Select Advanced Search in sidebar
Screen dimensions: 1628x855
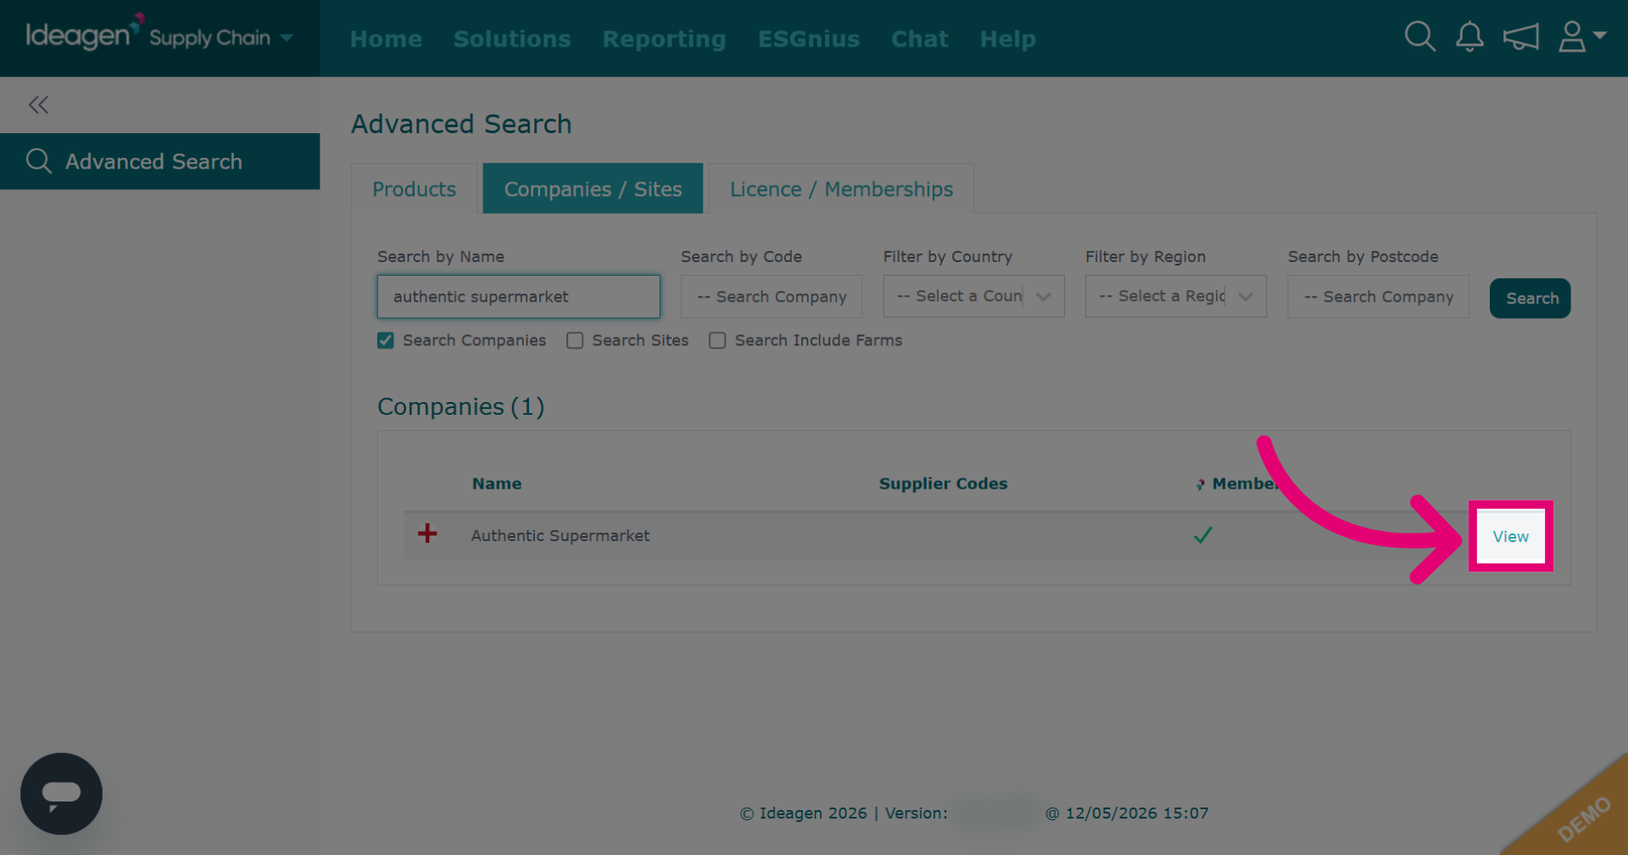[159, 161]
